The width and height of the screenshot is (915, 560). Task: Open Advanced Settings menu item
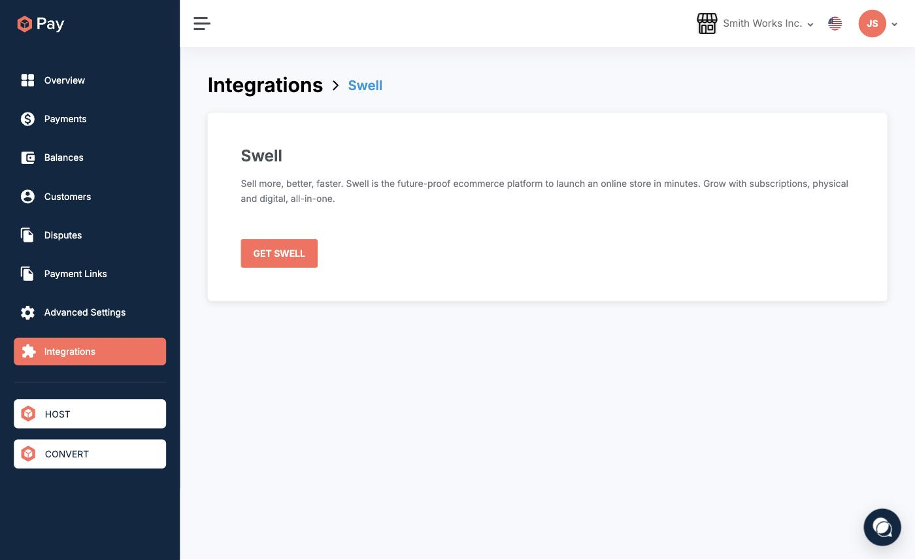(x=90, y=312)
